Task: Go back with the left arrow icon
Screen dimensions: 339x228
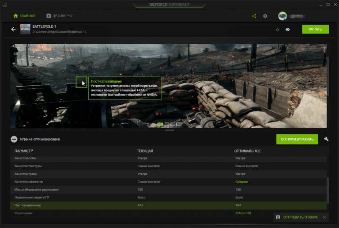Action: click(x=13, y=29)
